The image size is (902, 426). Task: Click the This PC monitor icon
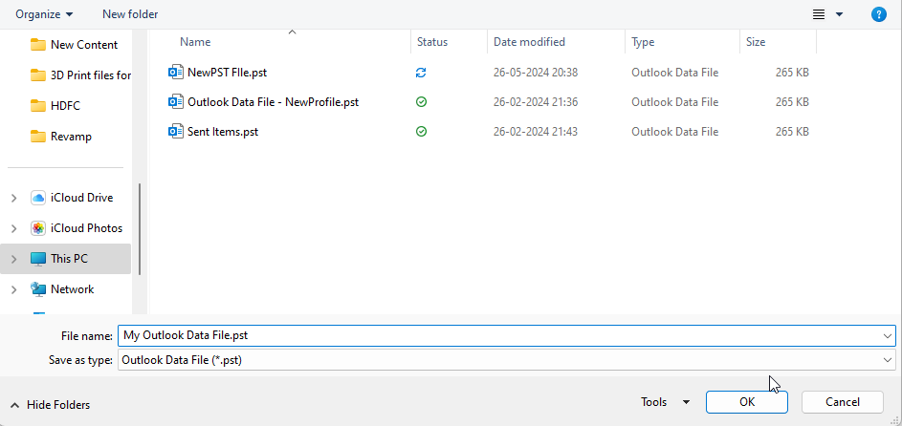coord(38,259)
